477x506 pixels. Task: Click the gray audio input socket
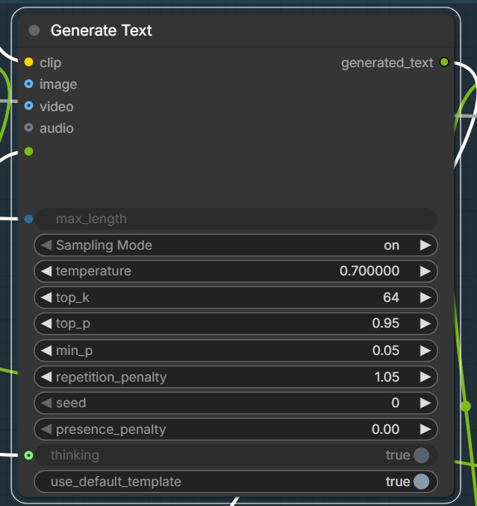pyautogui.click(x=29, y=128)
